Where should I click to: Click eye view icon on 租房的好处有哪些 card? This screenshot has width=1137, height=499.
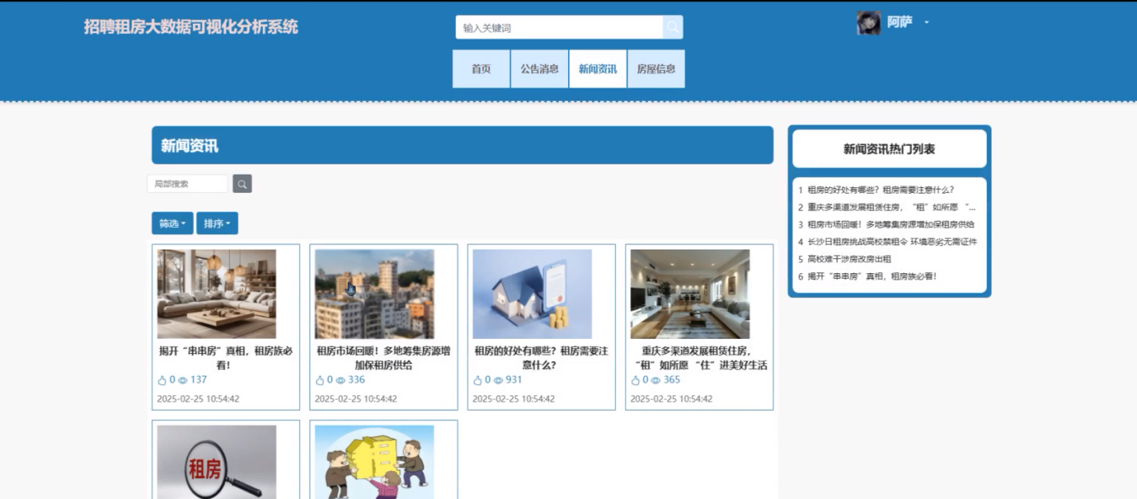(498, 380)
